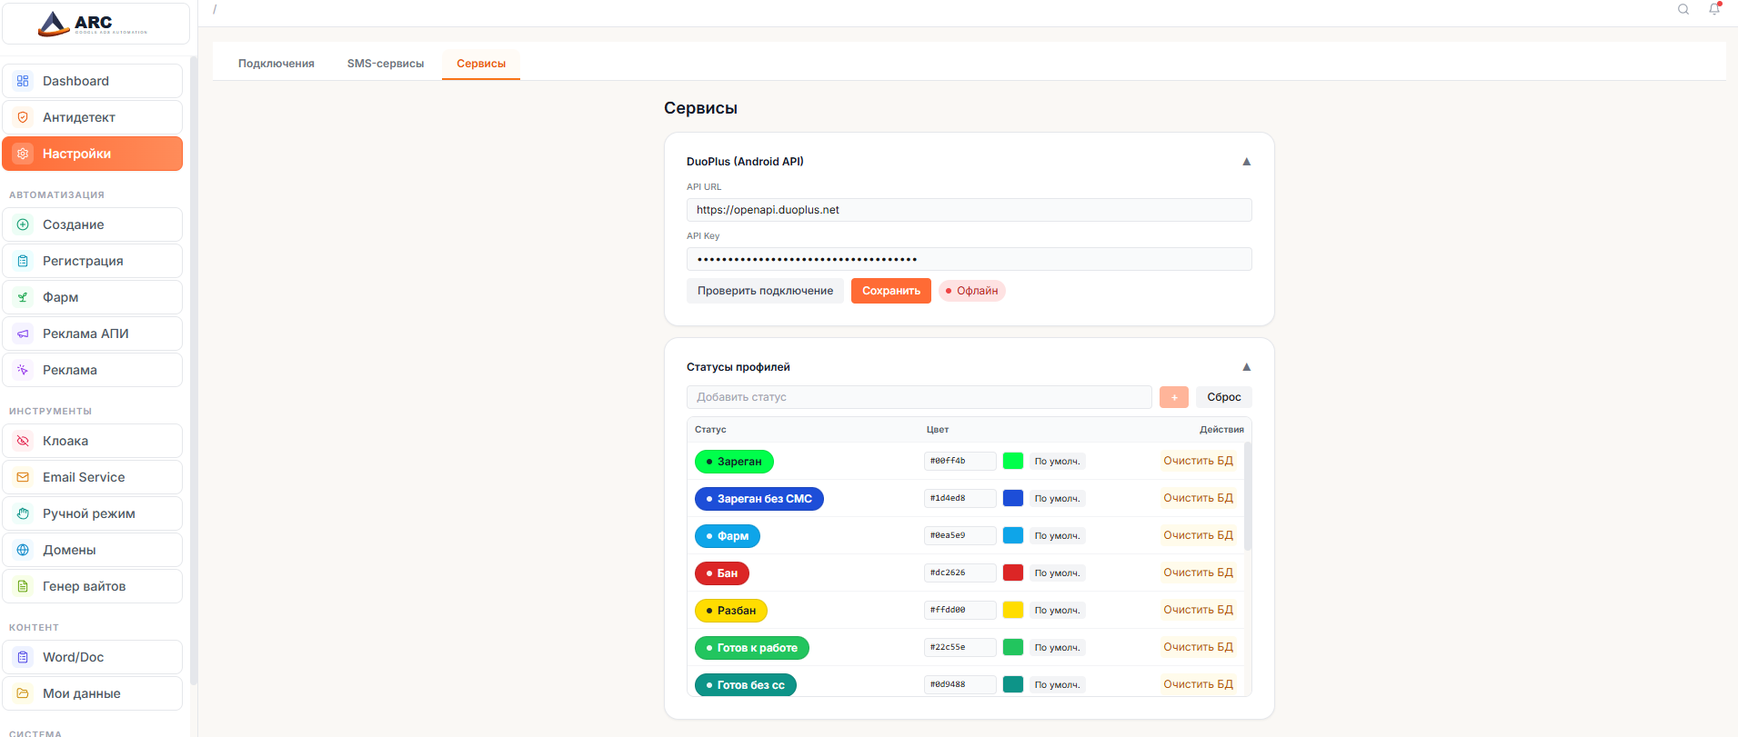
Task: Click the Реклама АПИ megaphone icon
Action: 23,334
